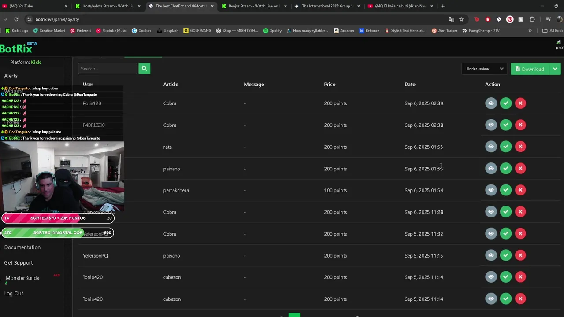Approve YefersonPQ's paisano redemption
This screenshot has height=317, width=564.
click(506, 255)
